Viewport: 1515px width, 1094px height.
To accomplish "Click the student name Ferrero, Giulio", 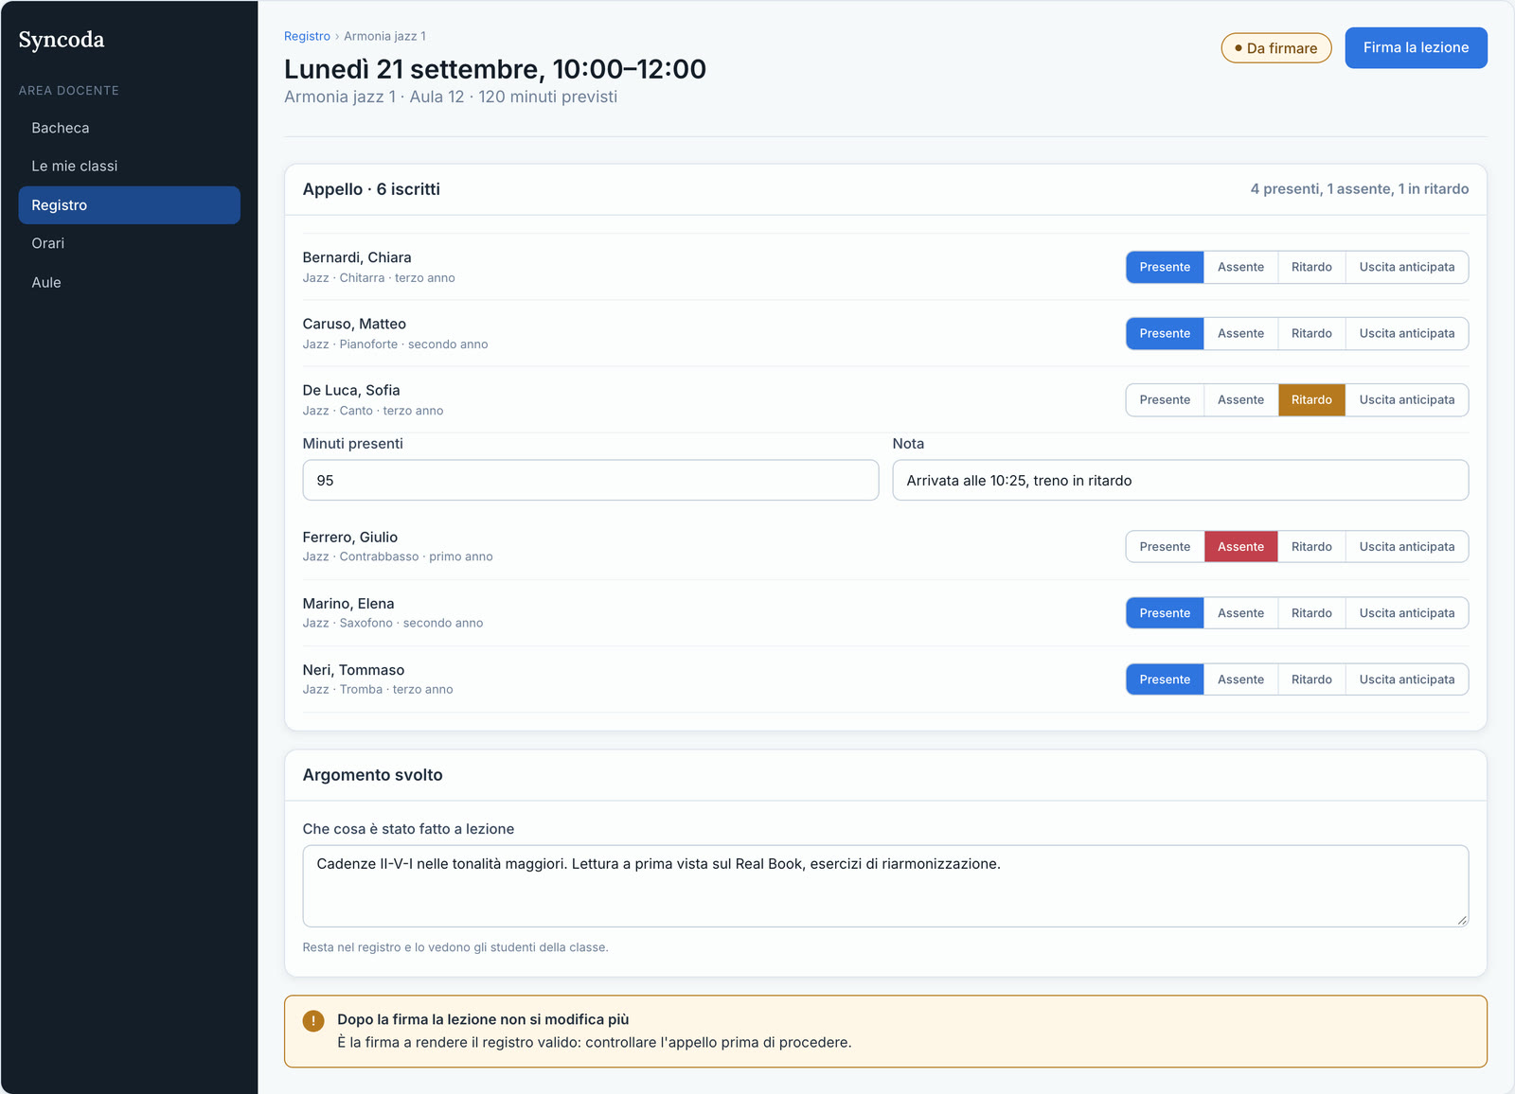I will 350,537.
